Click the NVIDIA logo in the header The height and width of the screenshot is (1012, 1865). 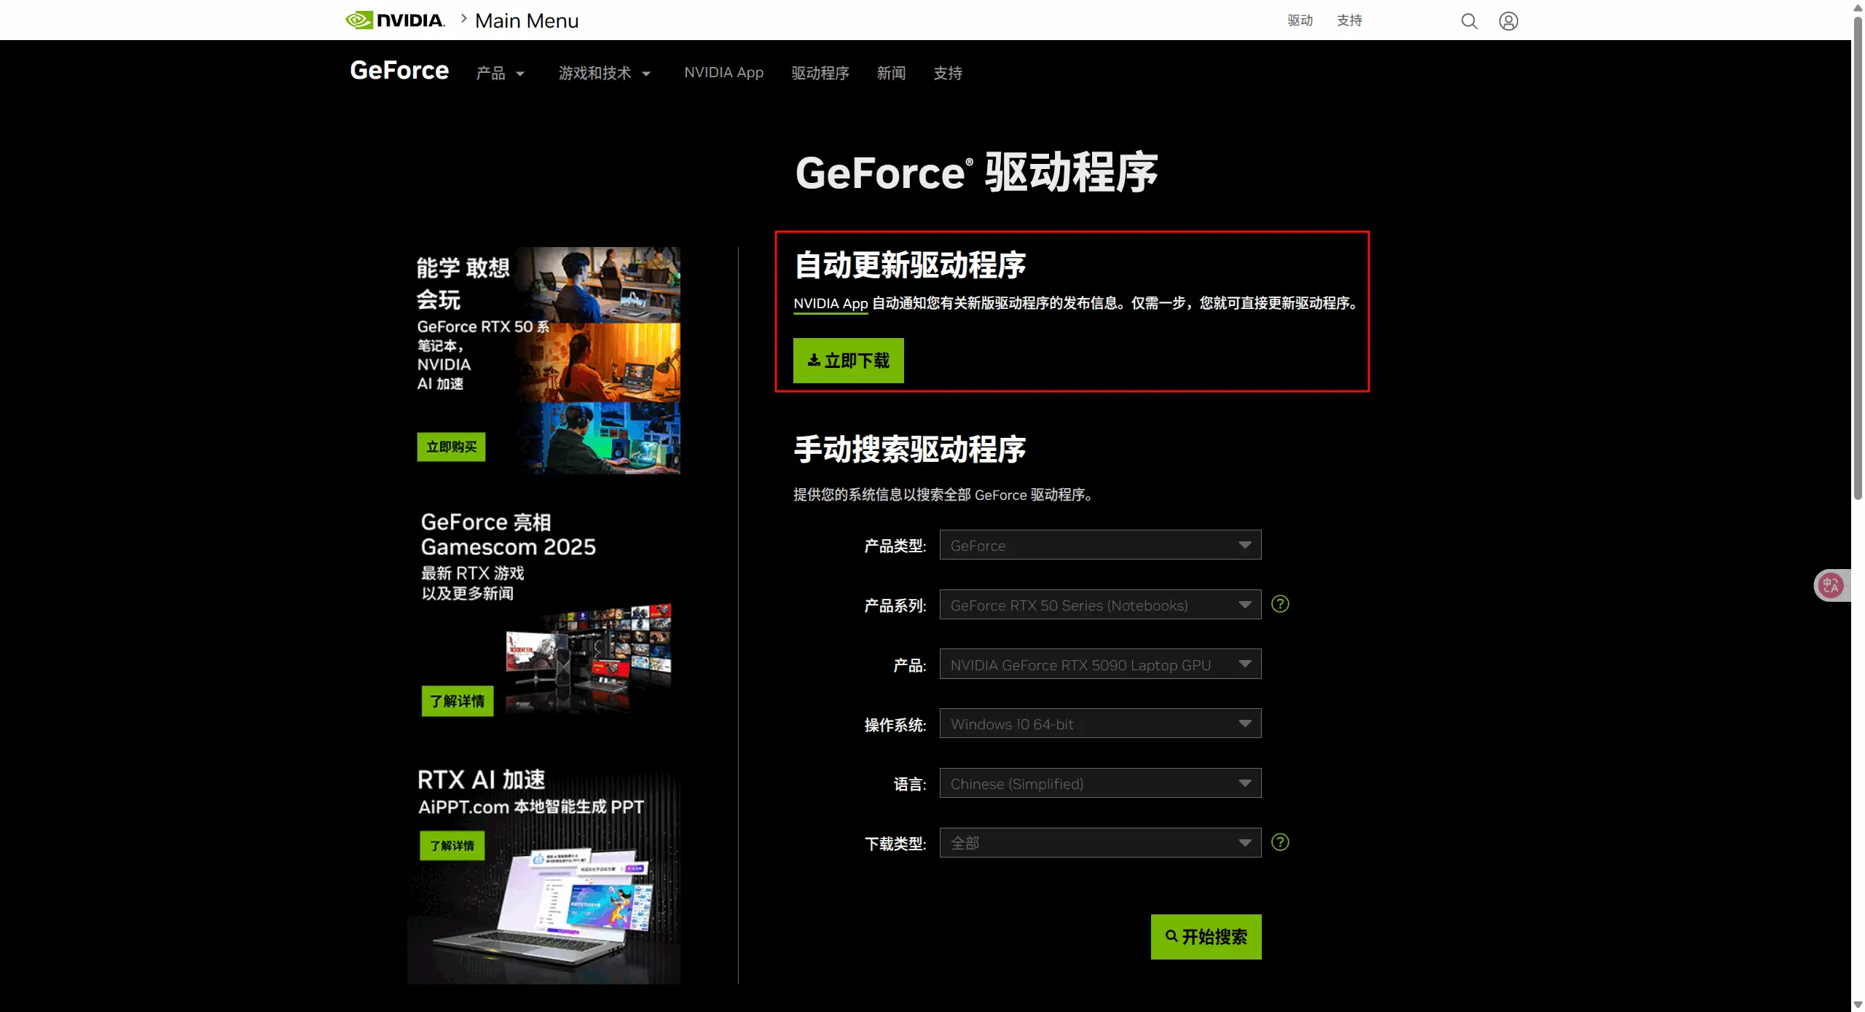tap(395, 20)
